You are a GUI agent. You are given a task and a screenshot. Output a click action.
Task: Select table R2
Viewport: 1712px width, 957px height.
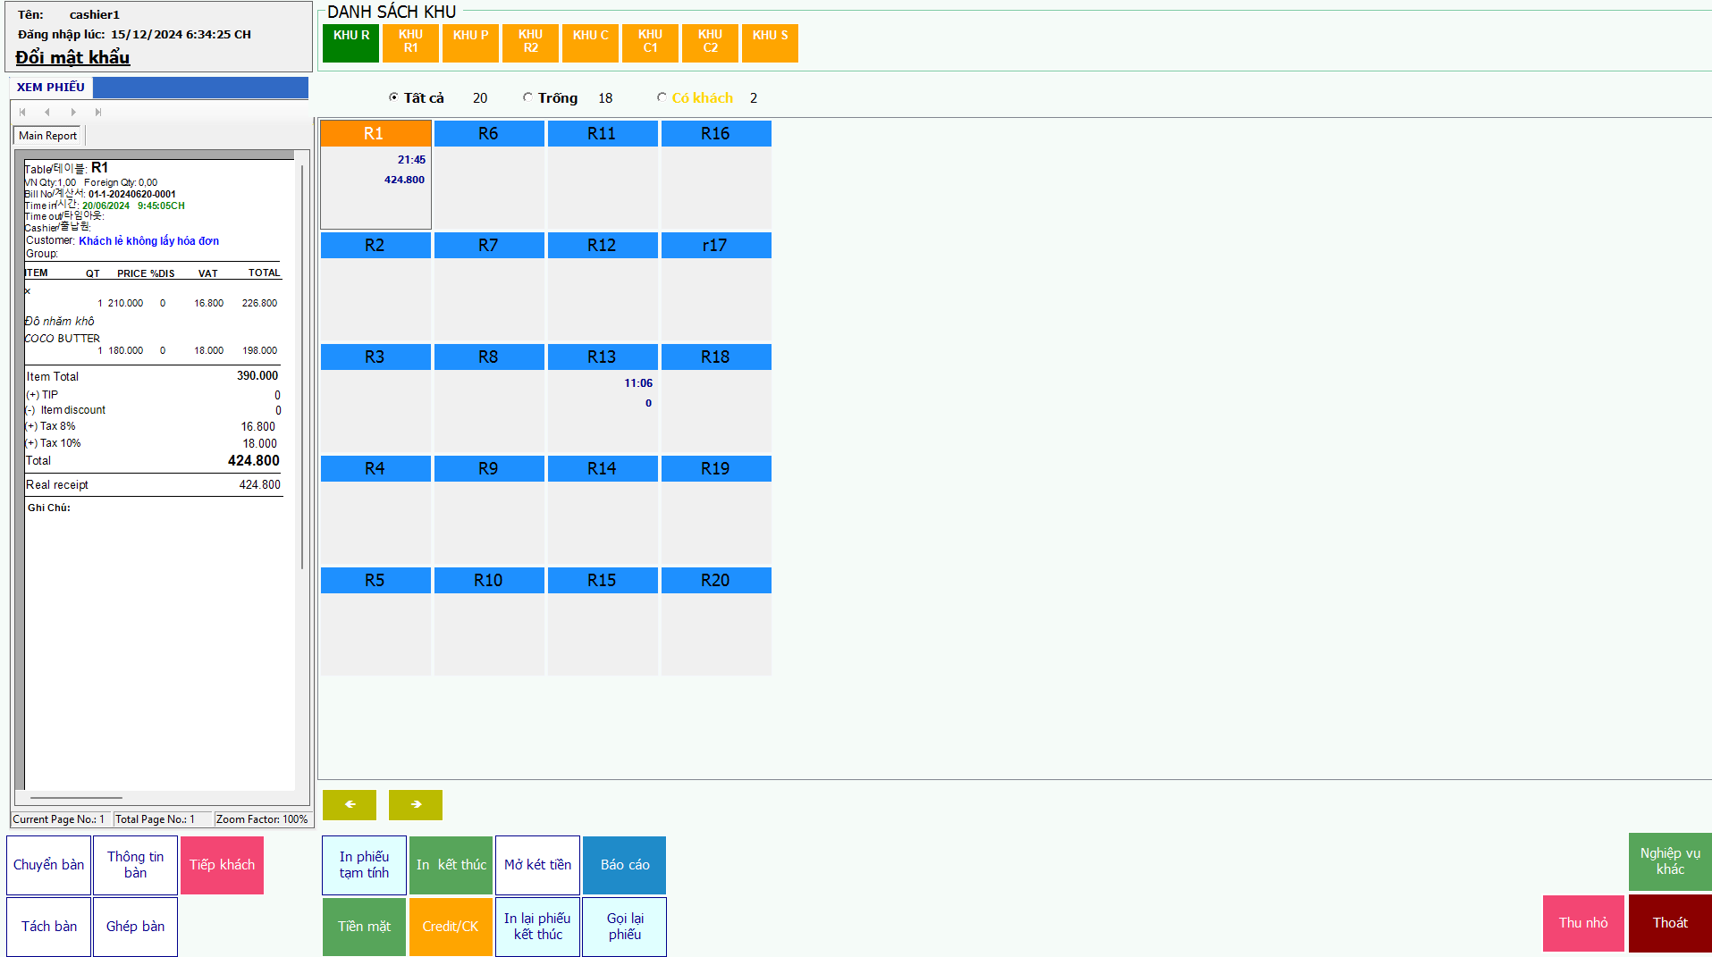pos(375,286)
